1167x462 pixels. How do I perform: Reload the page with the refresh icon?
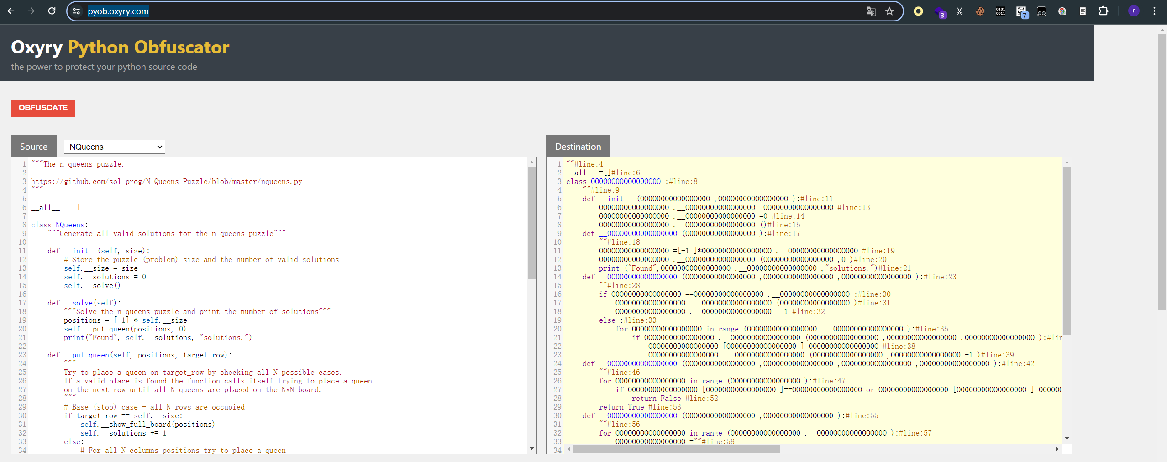(52, 11)
